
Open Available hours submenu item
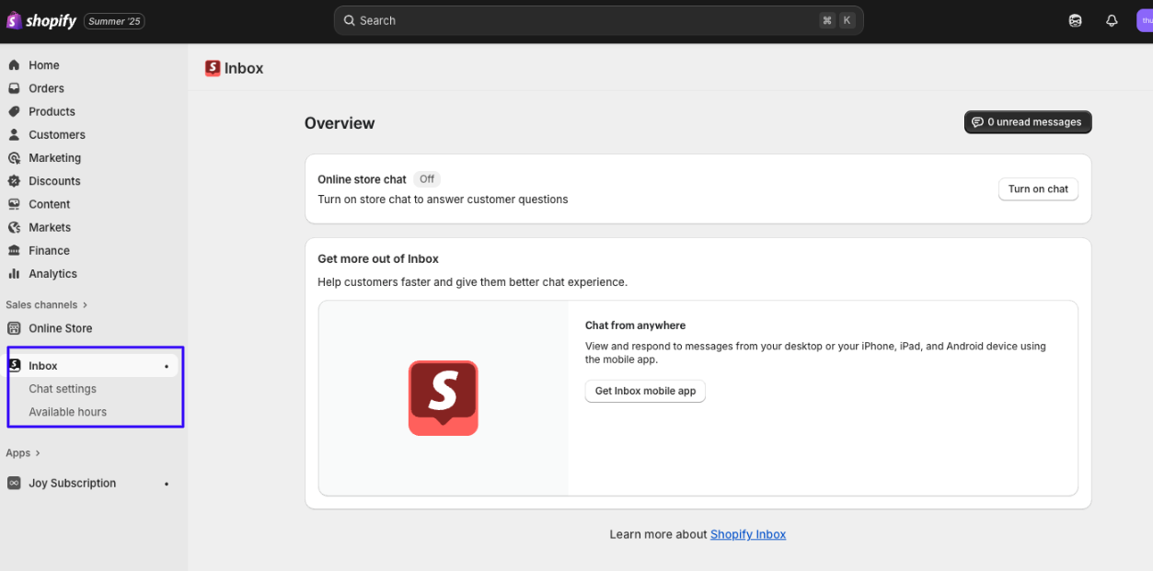(67, 412)
